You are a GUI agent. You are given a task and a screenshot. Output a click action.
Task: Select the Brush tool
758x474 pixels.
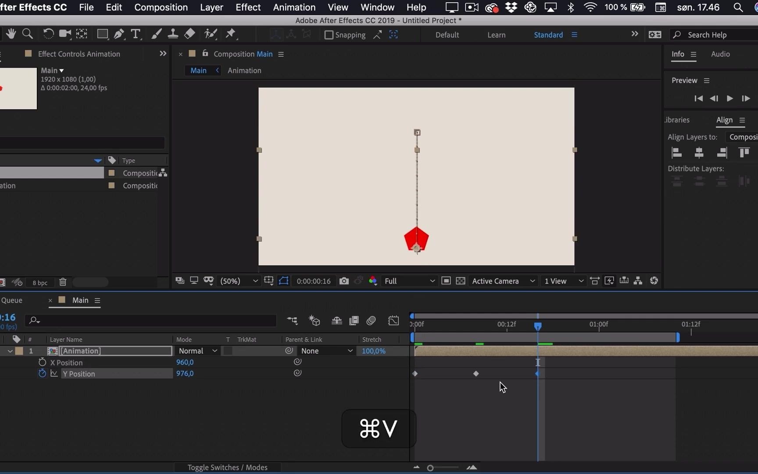coord(156,34)
